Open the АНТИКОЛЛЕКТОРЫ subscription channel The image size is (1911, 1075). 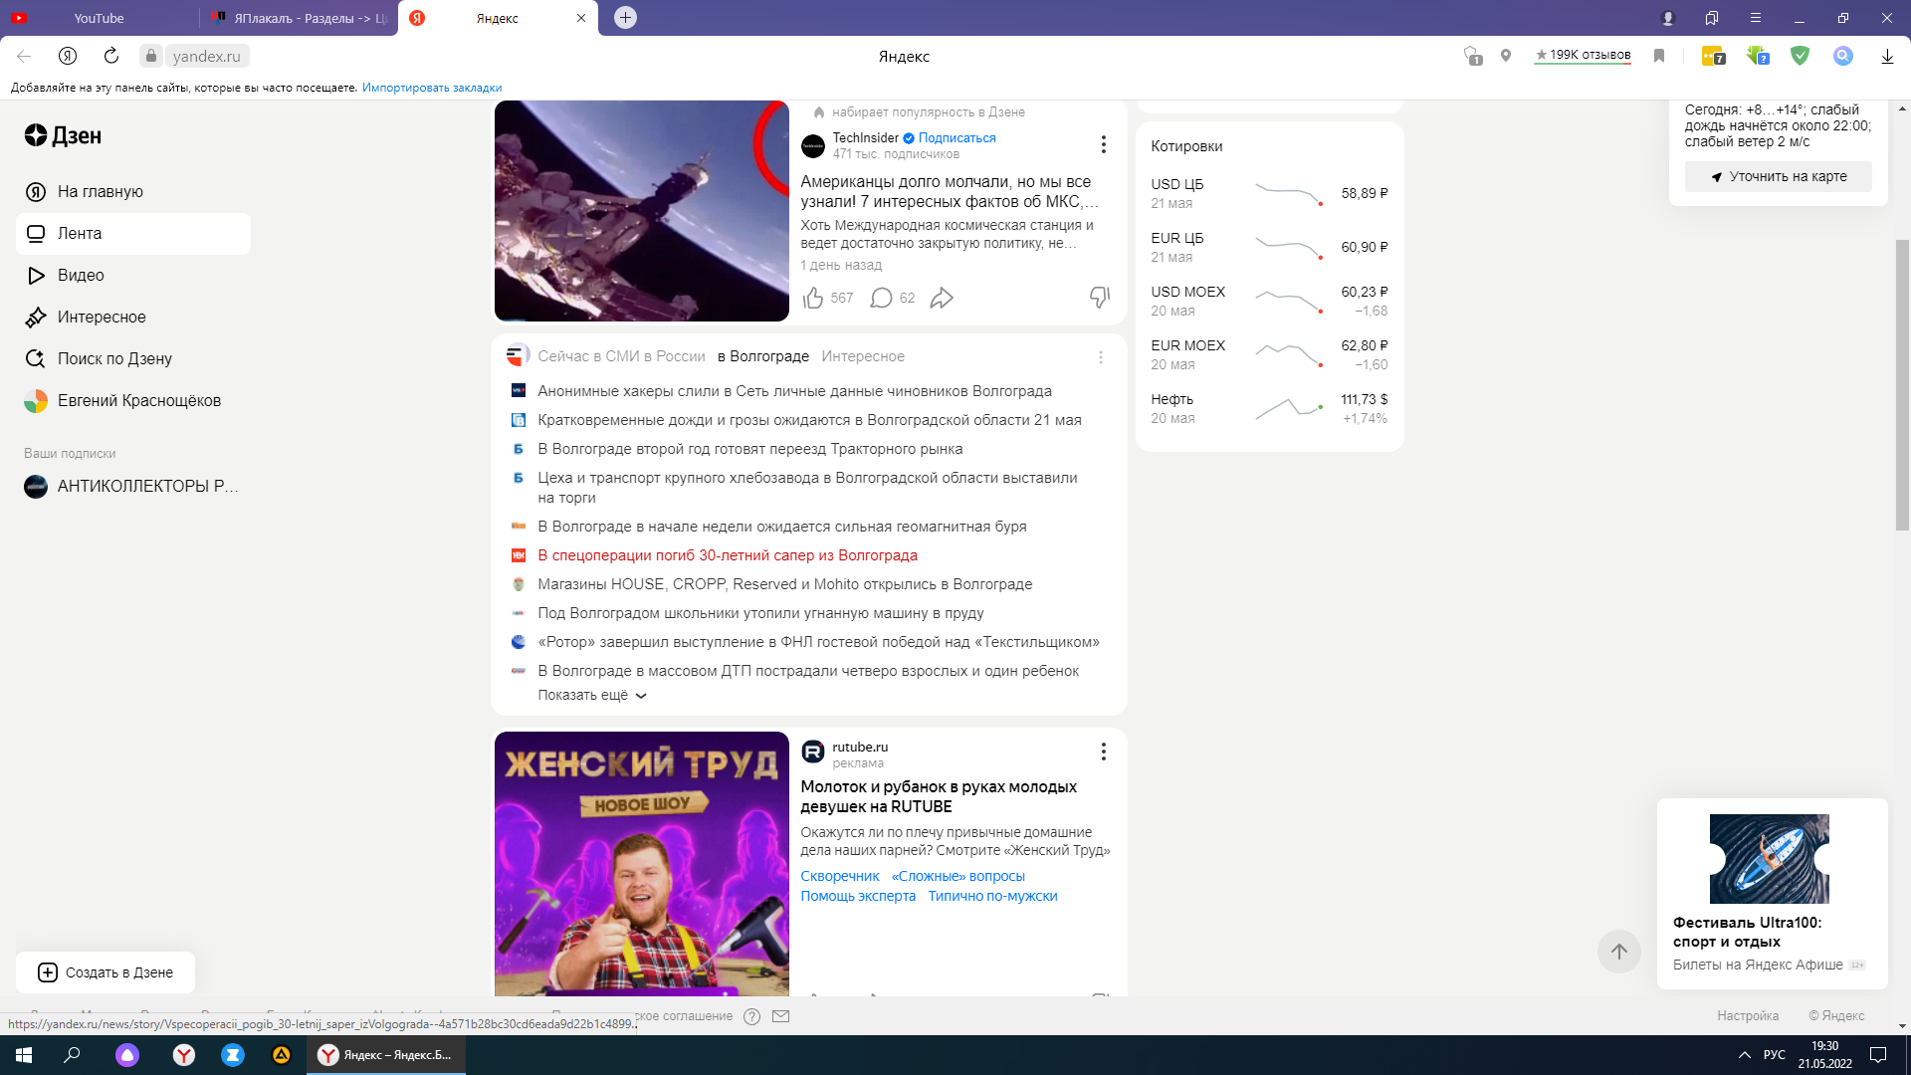(x=133, y=487)
